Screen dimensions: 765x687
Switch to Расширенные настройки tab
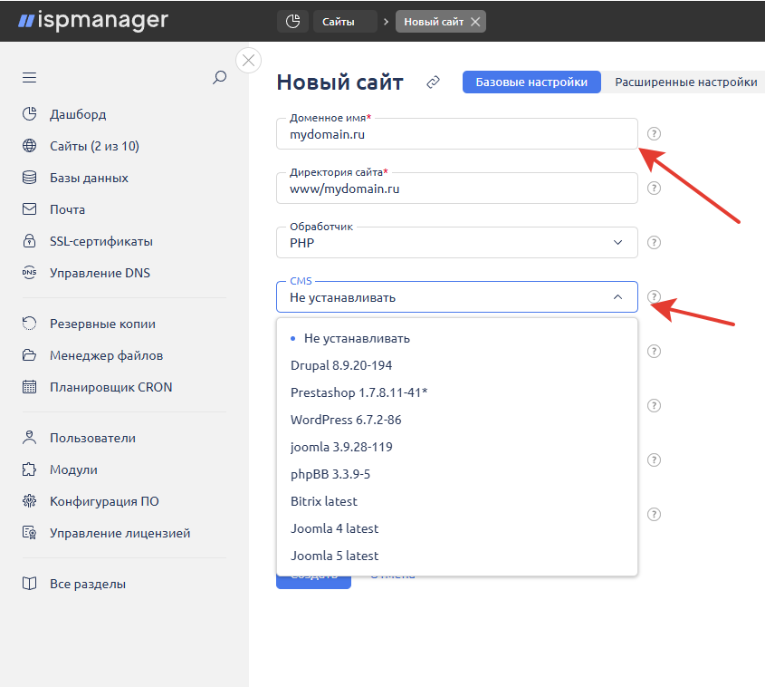click(686, 82)
